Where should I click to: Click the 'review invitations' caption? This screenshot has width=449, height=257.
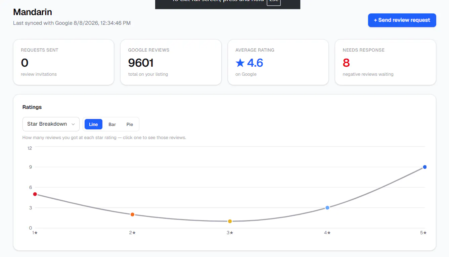[x=39, y=74]
